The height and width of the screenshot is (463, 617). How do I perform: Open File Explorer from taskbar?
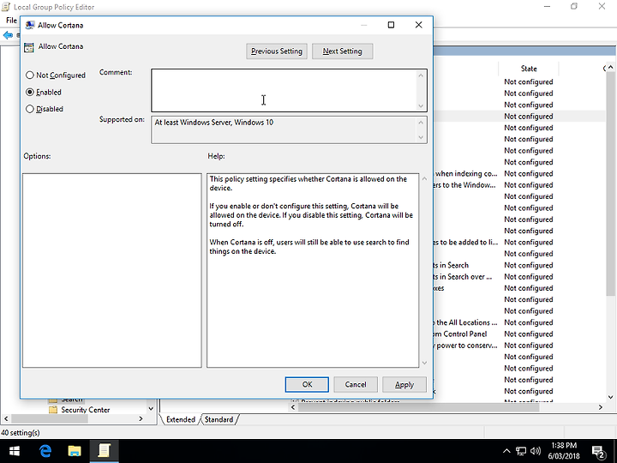coord(75,451)
